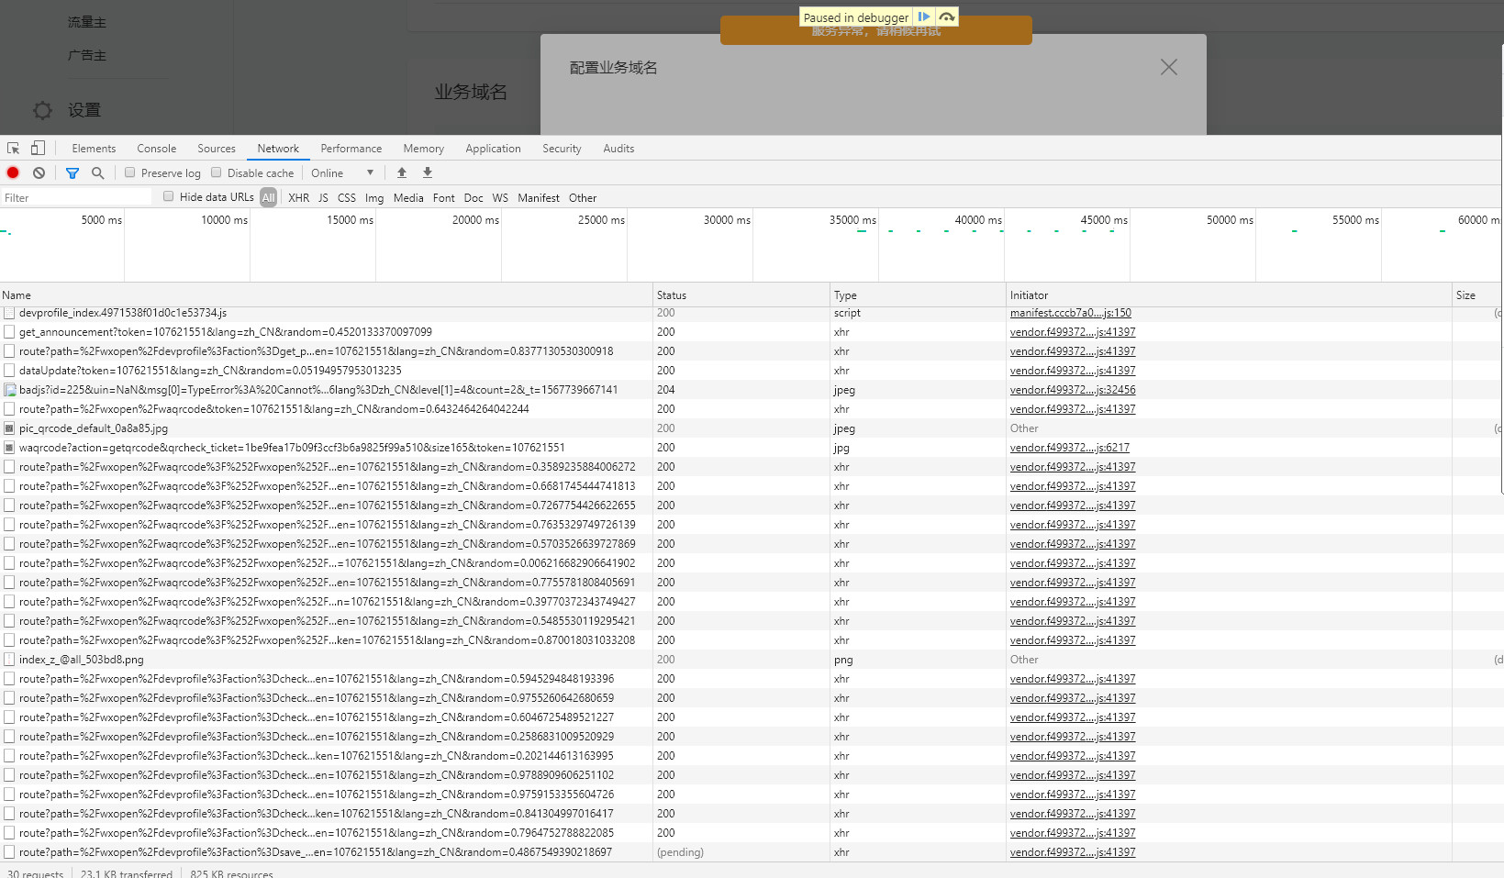Enable the Preserve log checkbox
Screen dimensions: 1504x878
coord(129,172)
